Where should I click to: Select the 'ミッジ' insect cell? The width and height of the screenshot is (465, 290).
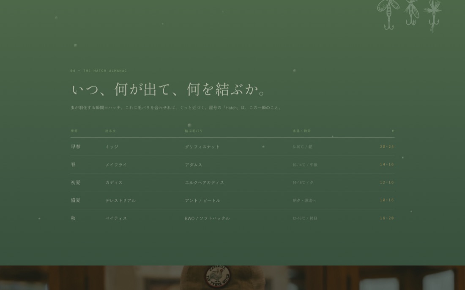coord(112,146)
